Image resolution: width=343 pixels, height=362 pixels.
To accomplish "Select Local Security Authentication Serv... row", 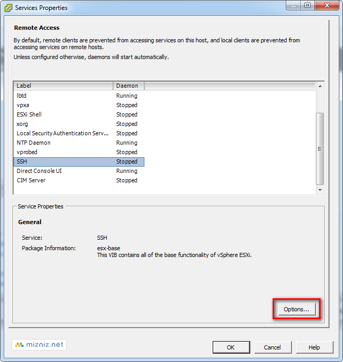I will coord(79,133).
